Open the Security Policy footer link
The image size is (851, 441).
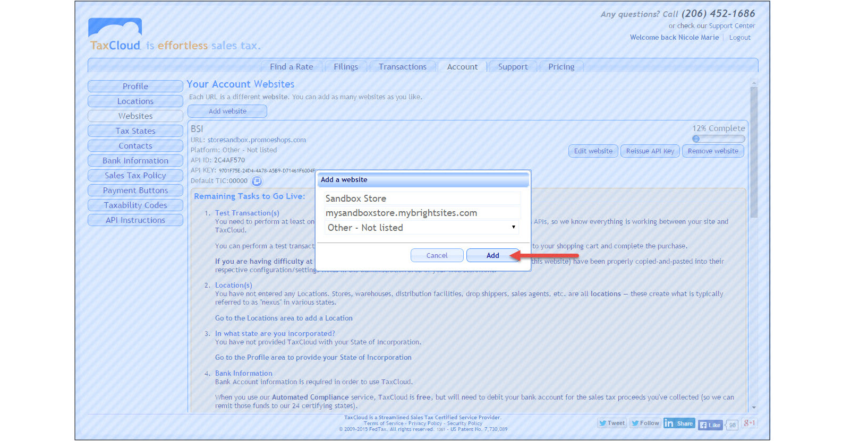pos(465,423)
